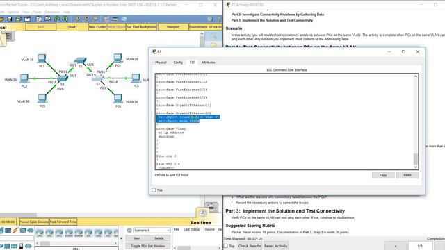The height and width of the screenshot is (250, 445).
Task: Click PC6 in the network topology
Action: click(118, 99)
